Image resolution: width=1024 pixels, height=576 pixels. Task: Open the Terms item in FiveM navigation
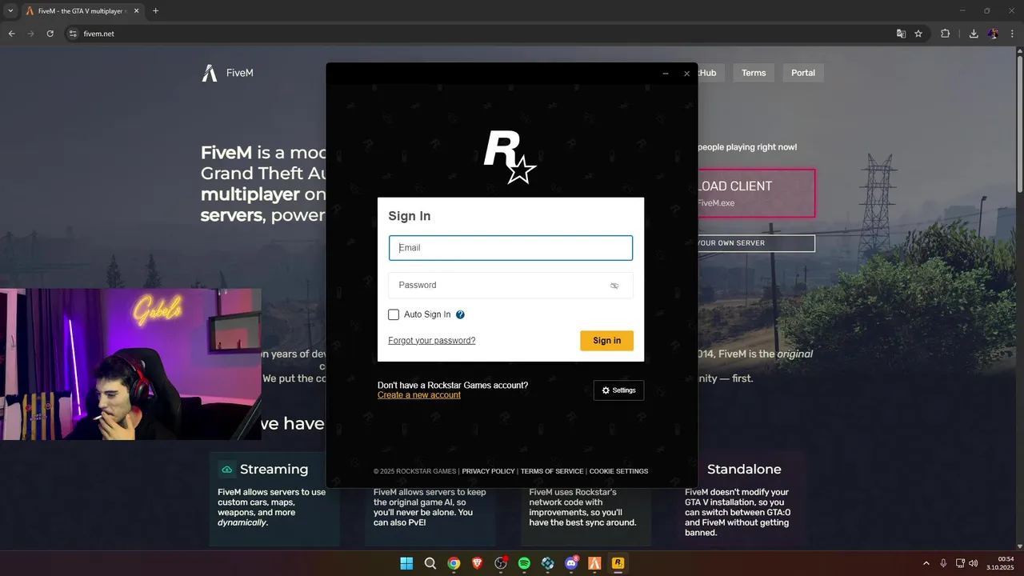coord(754,73)
